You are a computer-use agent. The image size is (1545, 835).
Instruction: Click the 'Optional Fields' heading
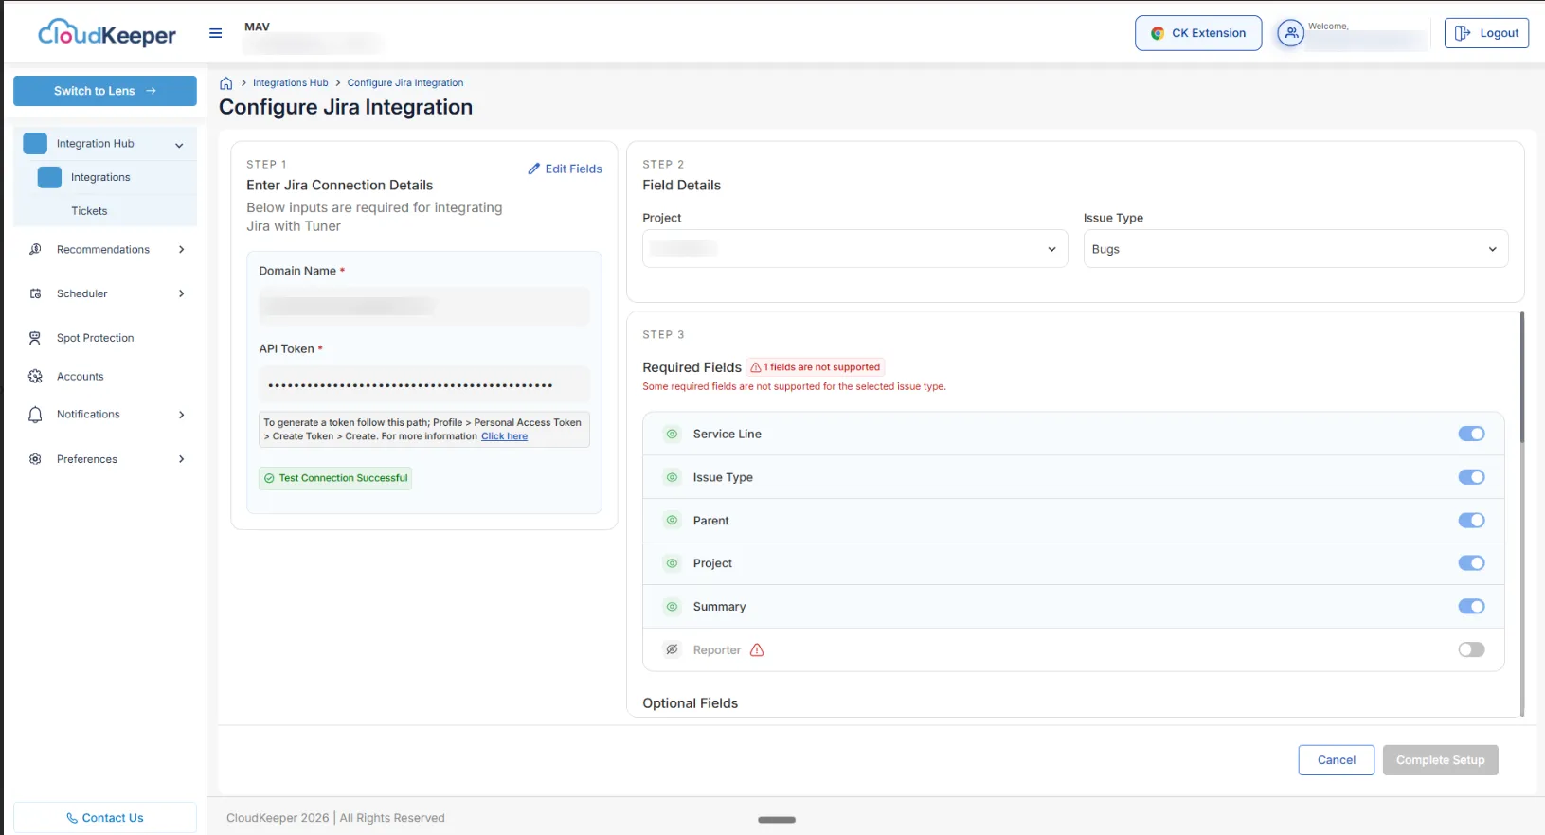[x=690, y=703]
